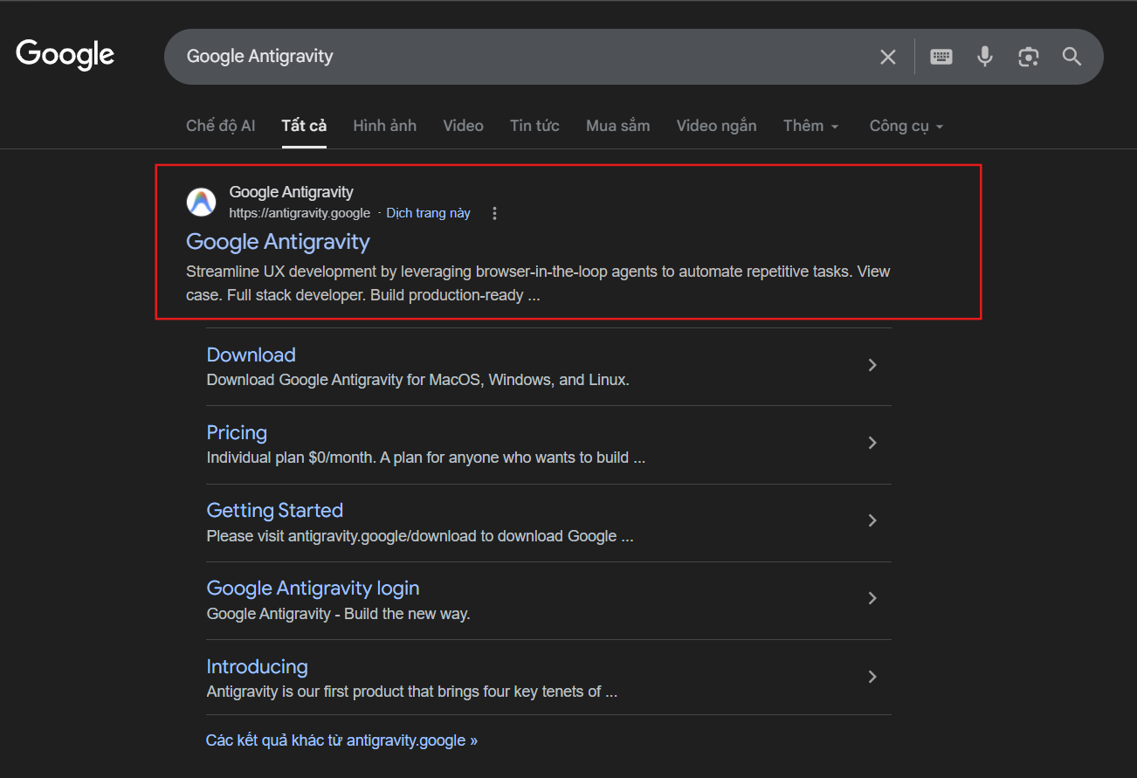Click the Google logo to go home
This screenshot has height=778, width=1137.
[x=64, y=54]
